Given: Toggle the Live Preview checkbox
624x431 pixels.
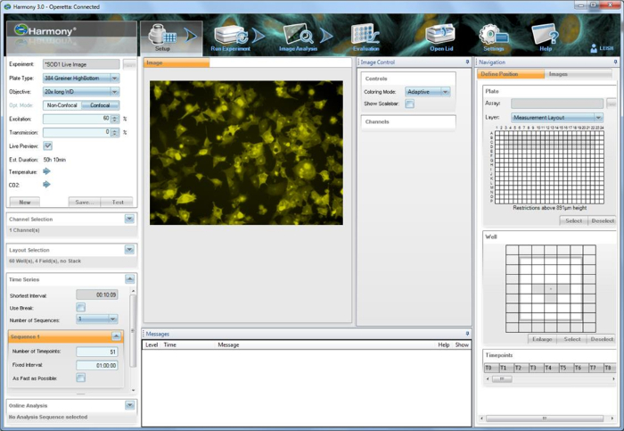Looking at the screenshot, I should 48,145.
